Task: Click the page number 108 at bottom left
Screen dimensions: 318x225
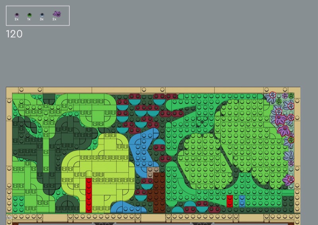Action: 9,217
